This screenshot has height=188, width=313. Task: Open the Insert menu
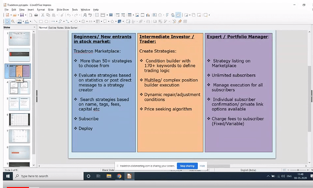pos(30,10)
